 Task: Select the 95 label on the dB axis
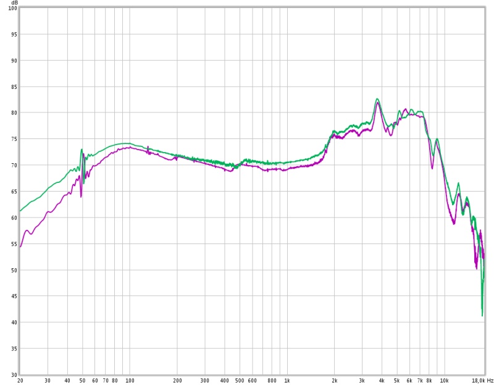(x=13, y=34)
